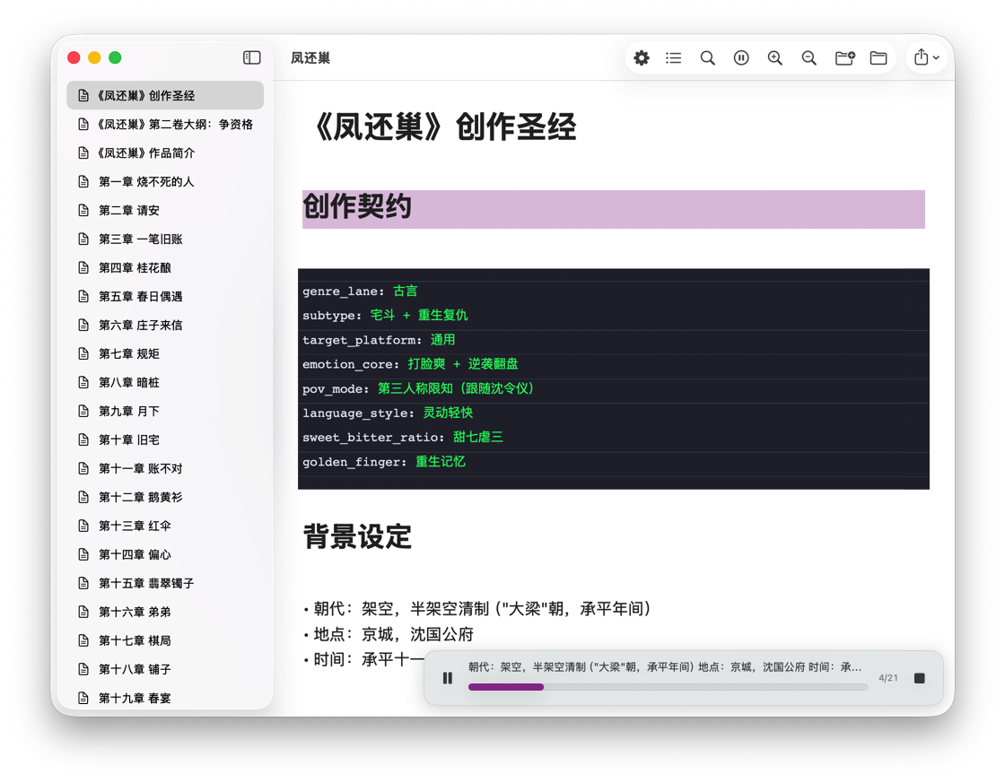
Task: Open 第十章 旧宅
Action: tap(165, 439)
